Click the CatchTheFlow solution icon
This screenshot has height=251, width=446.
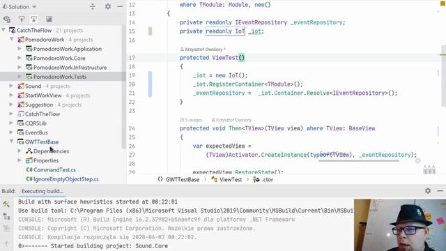coord(13,30)
